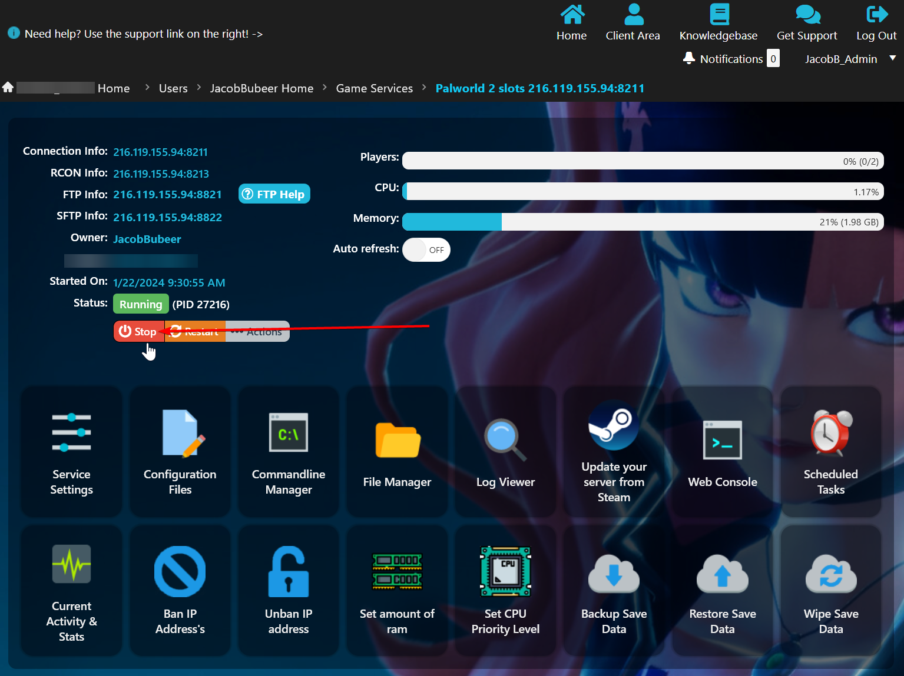Launch the Commandline Manager

(288, 433)
